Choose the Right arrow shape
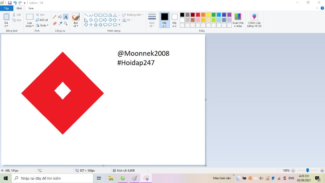325x183 pixels. [105, 20]
